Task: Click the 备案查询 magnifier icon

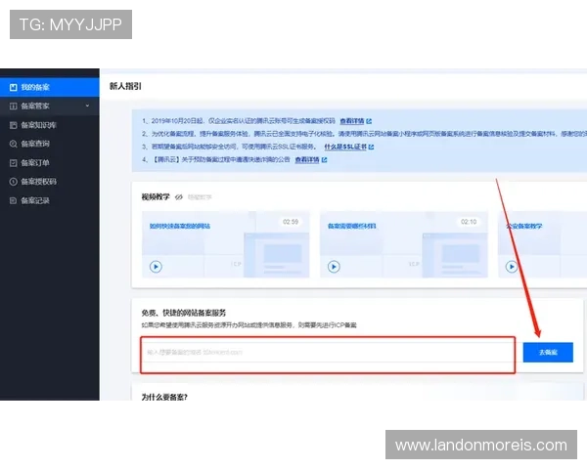Action: tap(14, 144)
